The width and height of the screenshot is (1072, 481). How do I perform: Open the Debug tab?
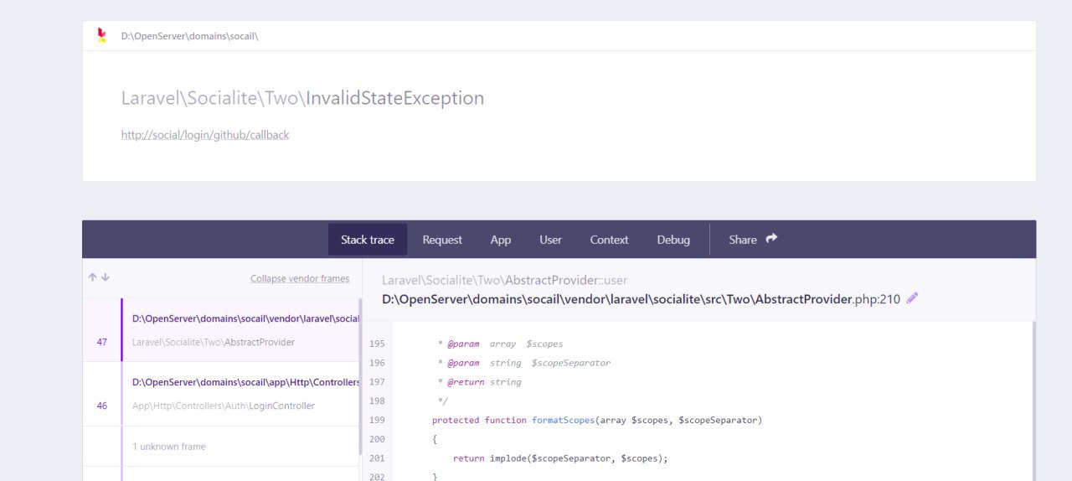click(x=673, y=240)
